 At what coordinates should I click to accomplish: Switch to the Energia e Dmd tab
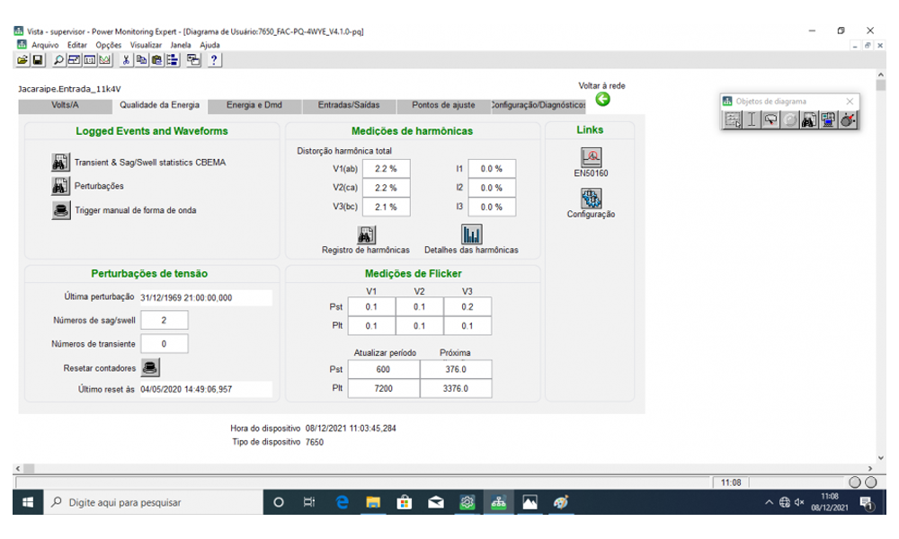tap(254, 105)
